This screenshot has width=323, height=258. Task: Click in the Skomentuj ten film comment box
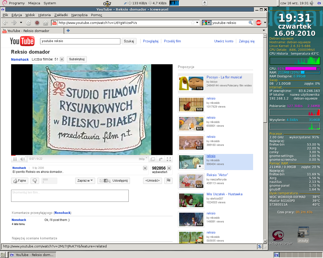pyautogui.click(x=70, y=196)
